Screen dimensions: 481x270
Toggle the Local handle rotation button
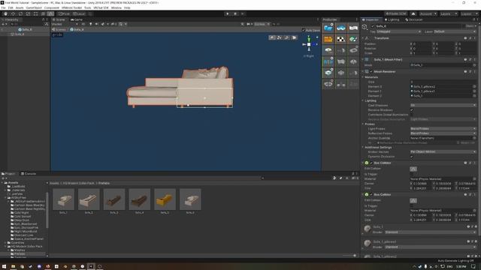[x=79, y=13]
